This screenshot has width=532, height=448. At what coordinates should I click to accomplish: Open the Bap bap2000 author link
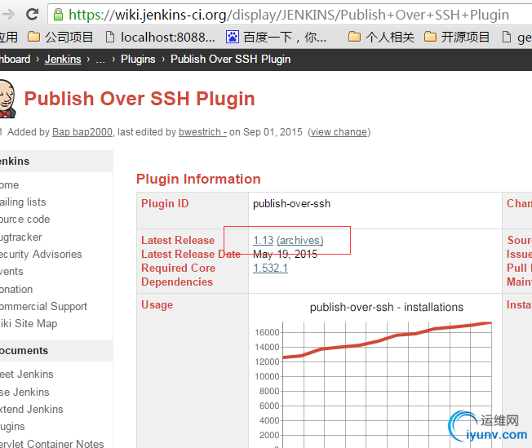pyautogui.click(x=82, y=132)
